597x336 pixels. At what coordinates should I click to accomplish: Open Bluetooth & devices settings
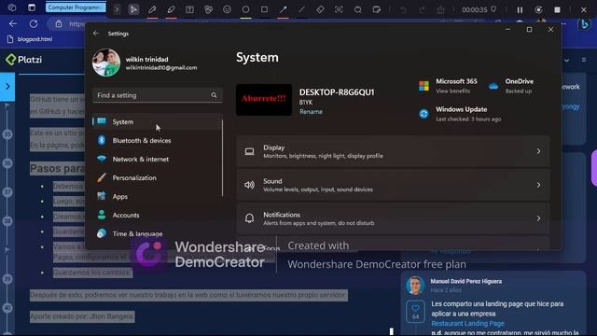(157, 141)
